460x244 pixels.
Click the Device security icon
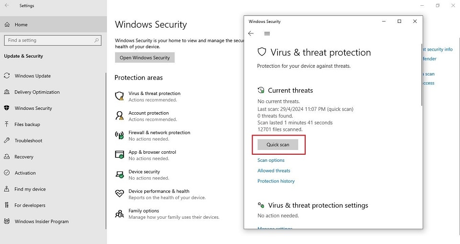[119, 174]
